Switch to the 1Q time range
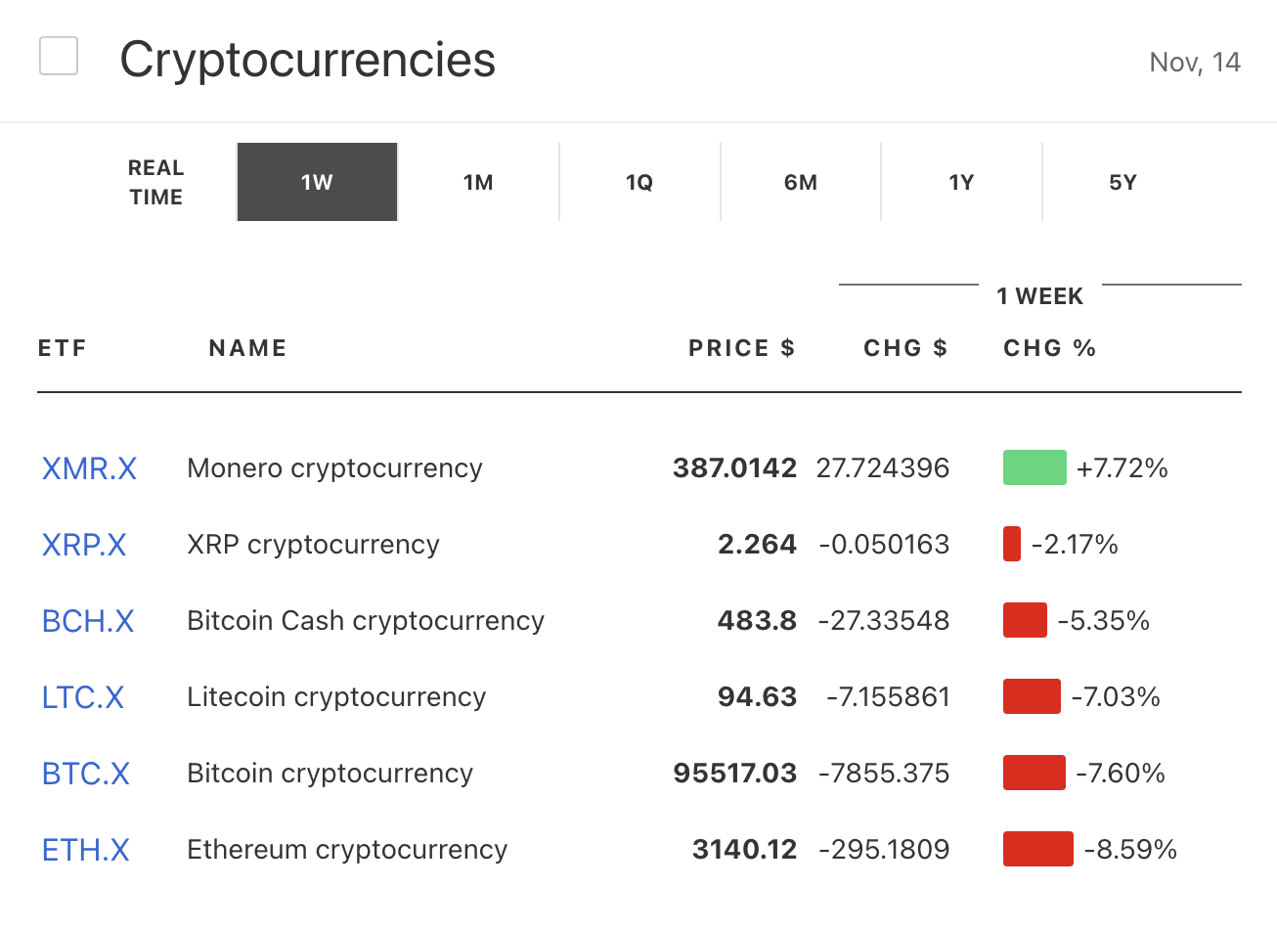 click(639, 183)
